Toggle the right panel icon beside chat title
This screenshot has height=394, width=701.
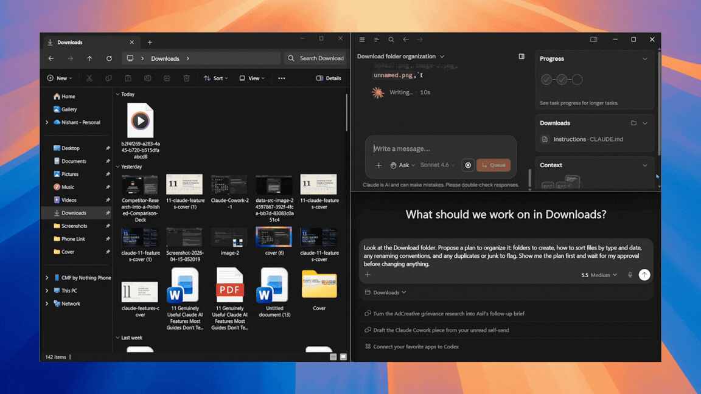click(x=521, y=57)
